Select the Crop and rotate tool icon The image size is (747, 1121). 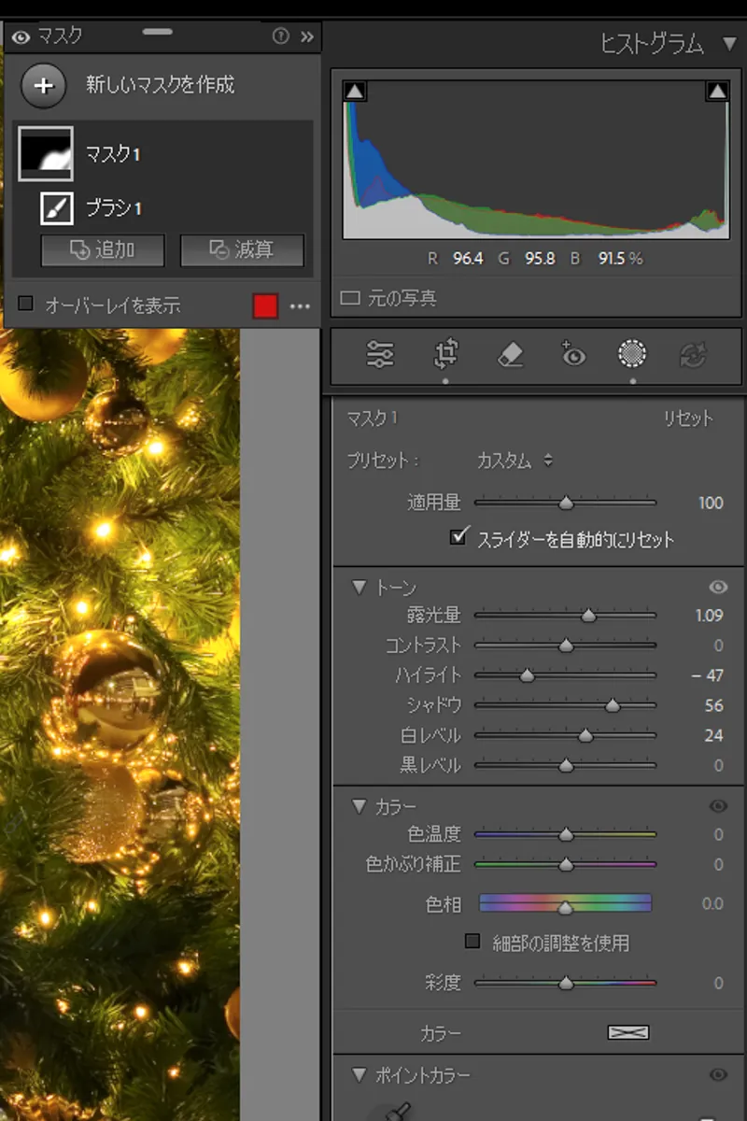[445, 354]
